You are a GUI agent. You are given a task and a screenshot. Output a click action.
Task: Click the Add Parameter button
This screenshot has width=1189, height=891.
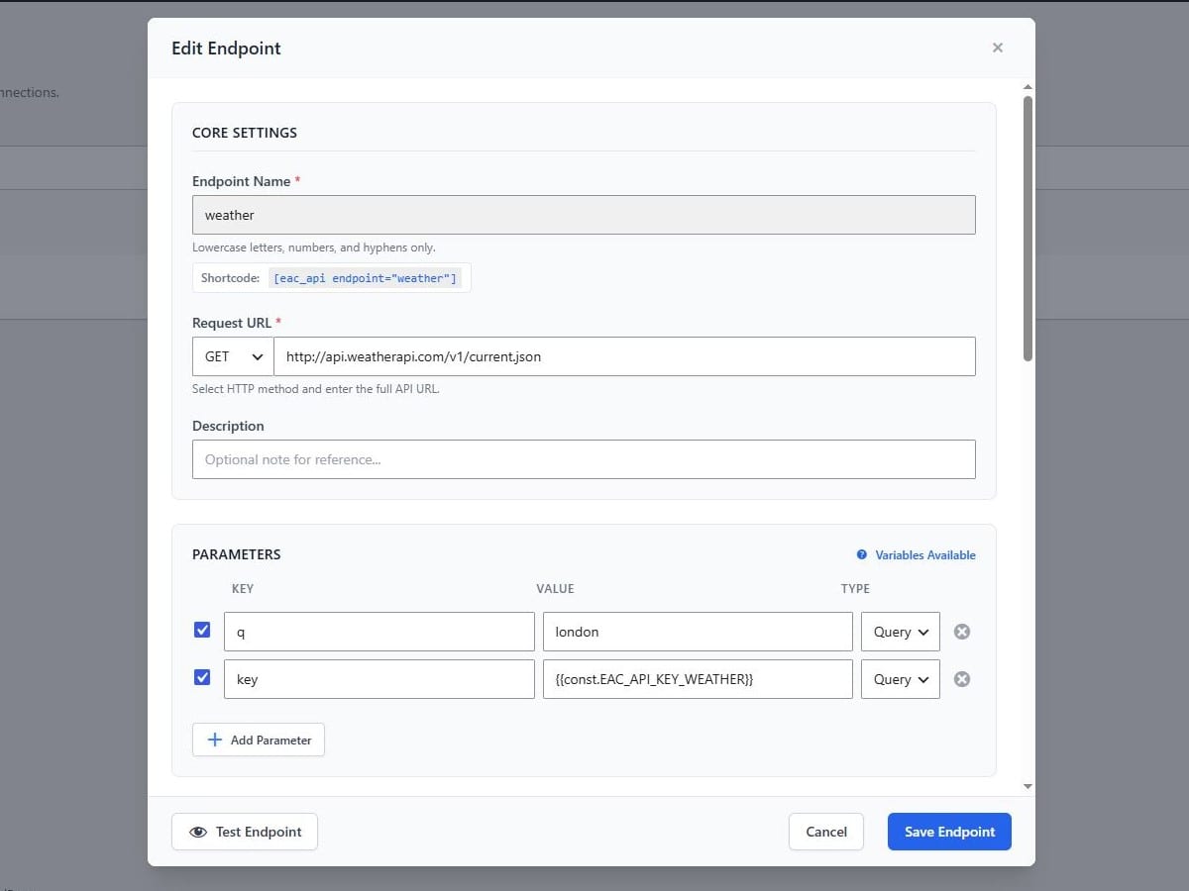[259, 740]
